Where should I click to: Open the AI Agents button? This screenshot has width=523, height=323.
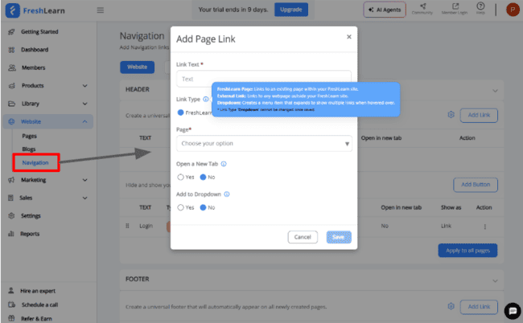pos(385,10)
